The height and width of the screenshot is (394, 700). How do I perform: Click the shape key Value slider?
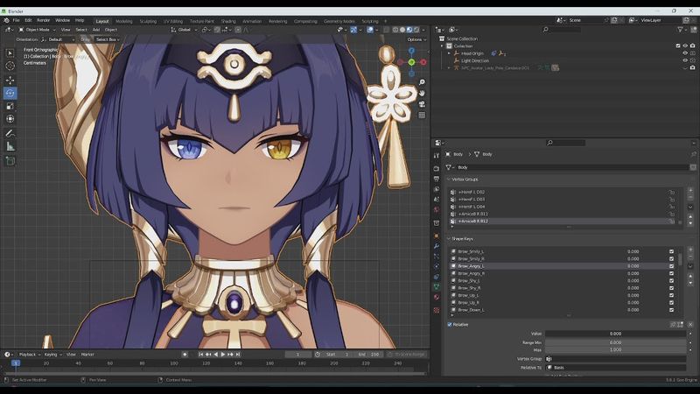click(616, 334)
